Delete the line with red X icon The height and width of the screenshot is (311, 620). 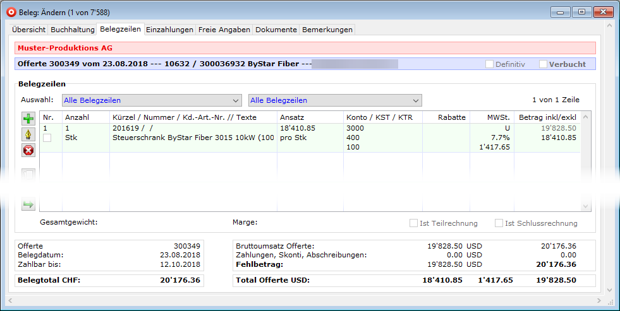[x=28, y=150]
